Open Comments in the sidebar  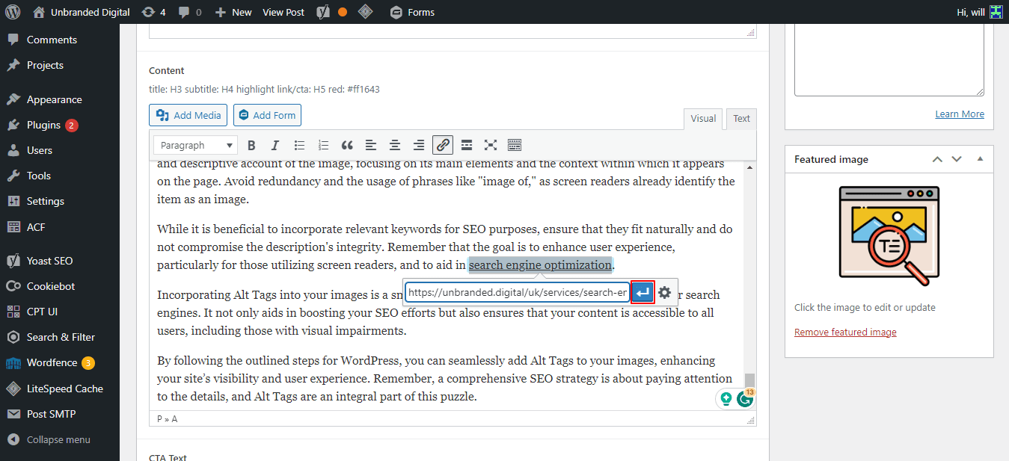[x=52, y=40]
